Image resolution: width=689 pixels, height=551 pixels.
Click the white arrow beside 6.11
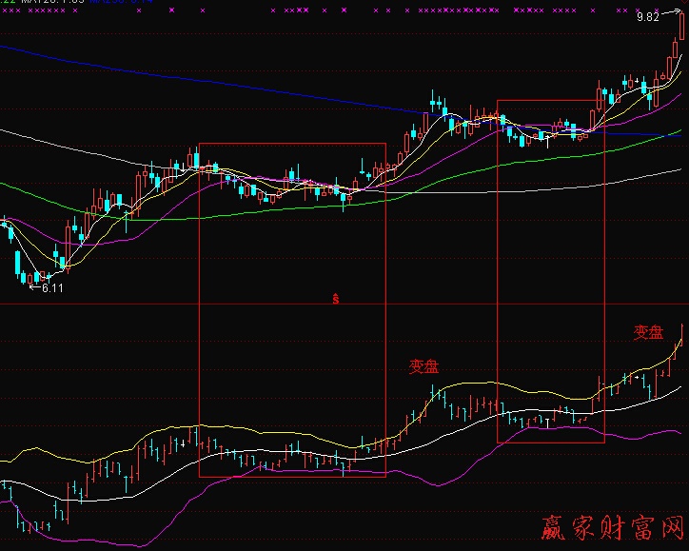(35, 286)
